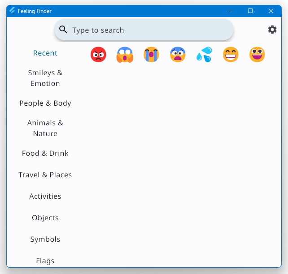The width and height of the screenshot is (288, 274).
Task: Open the Travel & Places category
Action: [x=45, y=175]
